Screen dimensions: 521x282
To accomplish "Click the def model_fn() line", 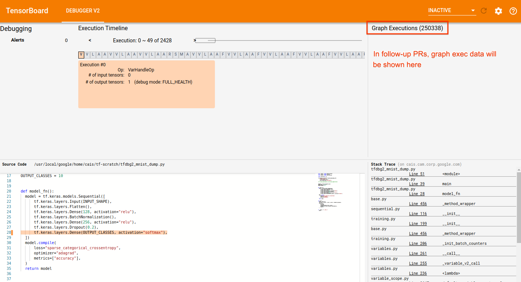I will tap(37, 191).
